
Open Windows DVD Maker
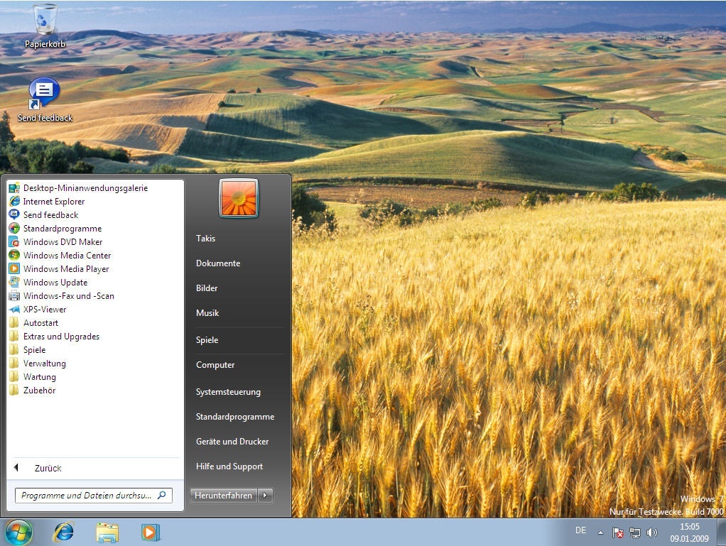click(x=61, y=241)
